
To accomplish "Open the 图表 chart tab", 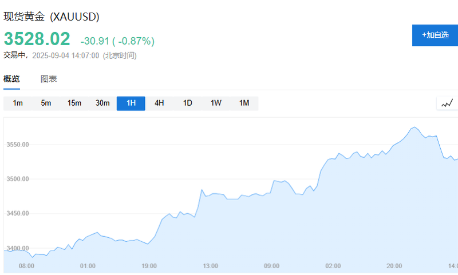I will click(x=49, y=79).
